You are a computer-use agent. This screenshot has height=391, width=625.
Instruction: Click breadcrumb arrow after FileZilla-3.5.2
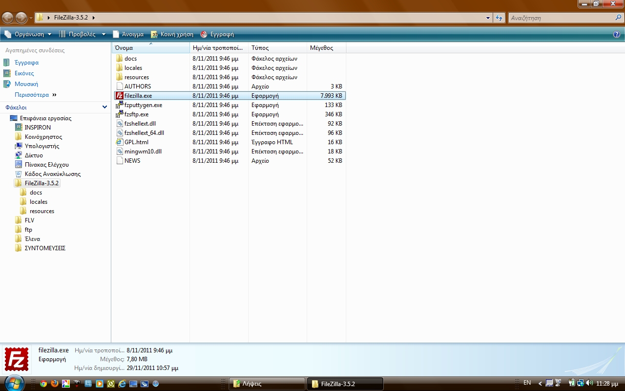pos(93,18)
